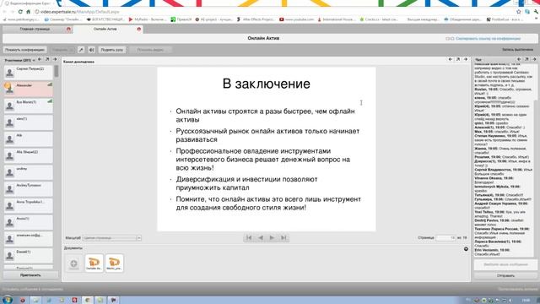Jump to last slide
The height and width of the screenshot is (304, 540).
tap(283, 238)
